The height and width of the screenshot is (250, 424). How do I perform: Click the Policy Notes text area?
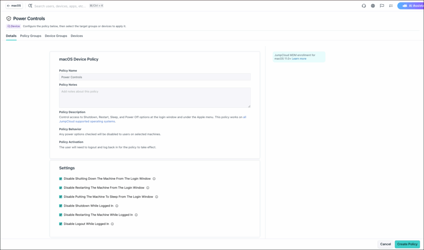[x=155, y=98]
